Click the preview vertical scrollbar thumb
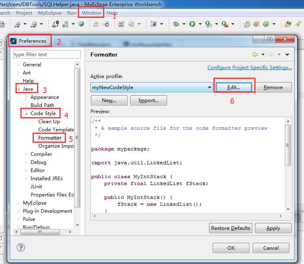Screen dimensions: 304x264 click(x=288, y=145)
